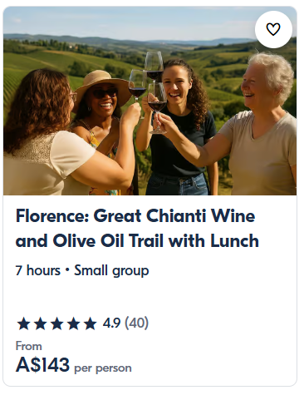Click the 'per person' price label
Screen dimensions: 304x395
coord(103,368)
